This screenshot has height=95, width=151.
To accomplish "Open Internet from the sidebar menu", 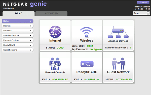I will pyautogui.click(x=17, y=26).
